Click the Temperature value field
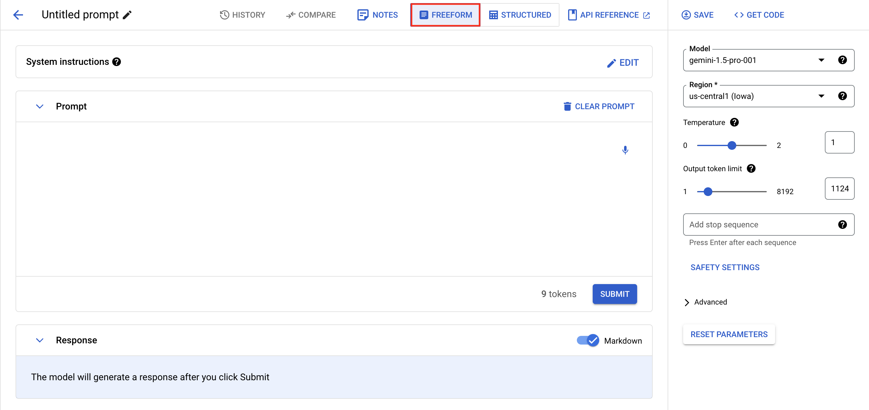This screenshot has width=869, height=410. click(x=839, y=142)
